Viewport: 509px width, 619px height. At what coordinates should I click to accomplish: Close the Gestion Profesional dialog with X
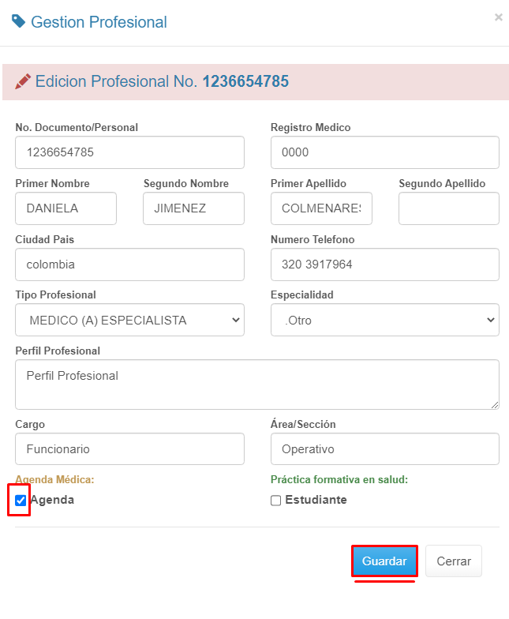[x=498, y=17]
